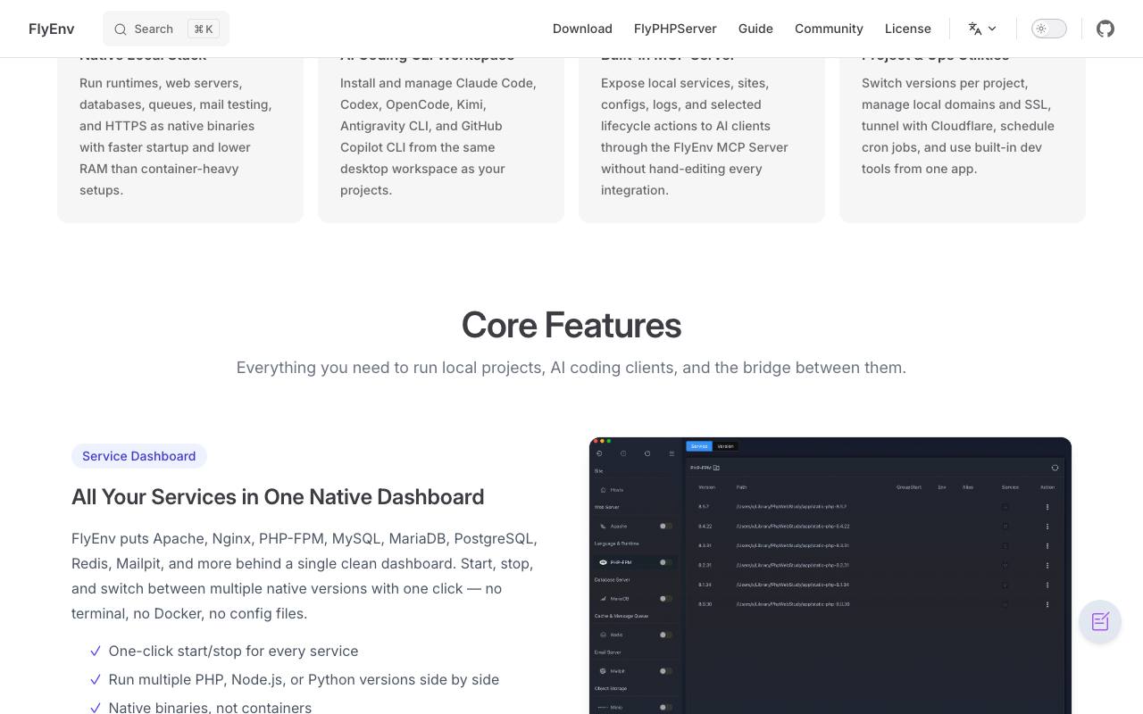This screenshot has width=1143, height=714.
Task: Open action menu for PHP 8.2.31 row
Action: 1047,565
